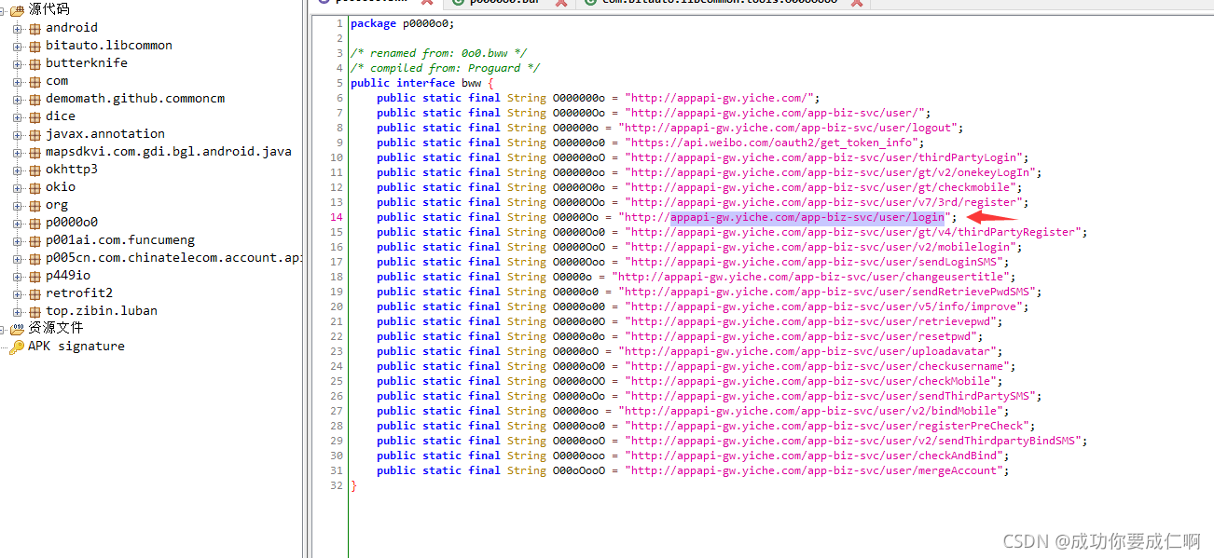Click the top.zibin.luban package icon
This screenshot has height=558, width=1214.
35,311
